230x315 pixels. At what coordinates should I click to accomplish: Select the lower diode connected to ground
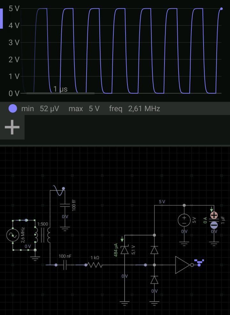click(154, 280)
